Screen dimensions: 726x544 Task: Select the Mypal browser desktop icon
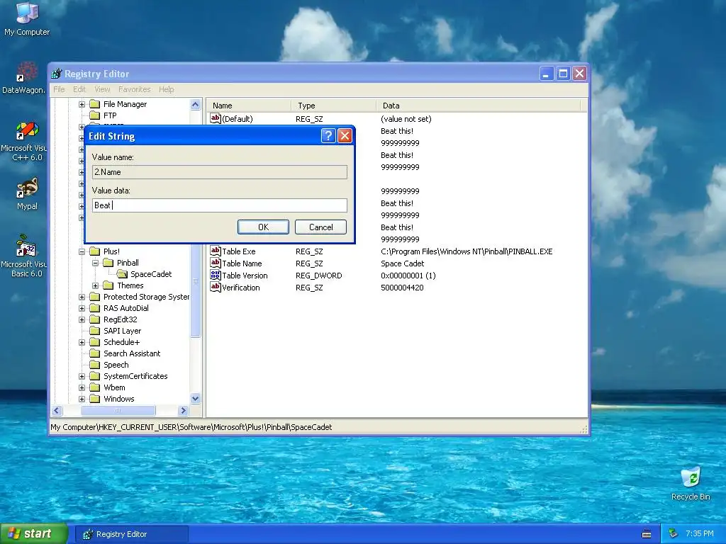[x=27, y=194]
